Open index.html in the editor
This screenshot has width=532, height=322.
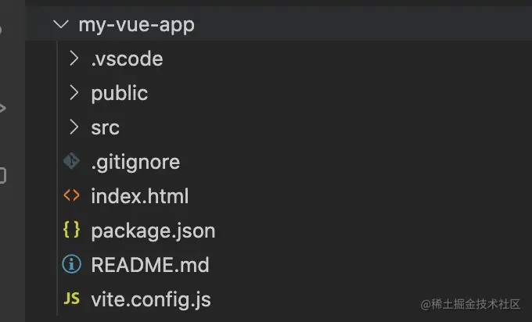point(139,196)
